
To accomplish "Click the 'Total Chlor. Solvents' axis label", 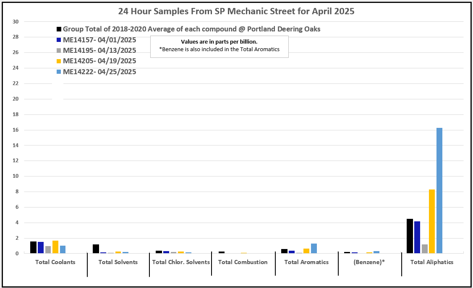I will click(x=181, y=262).
